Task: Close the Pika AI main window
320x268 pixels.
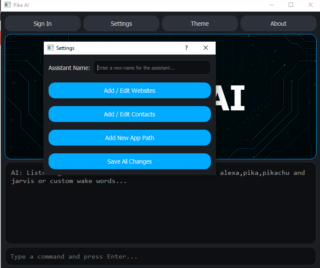Action: 311,5
